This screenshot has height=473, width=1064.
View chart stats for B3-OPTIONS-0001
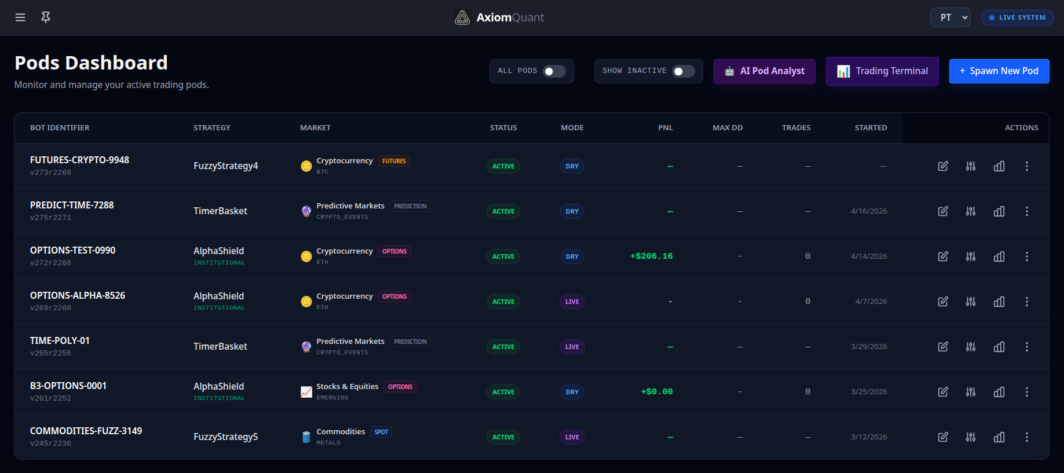999,392
